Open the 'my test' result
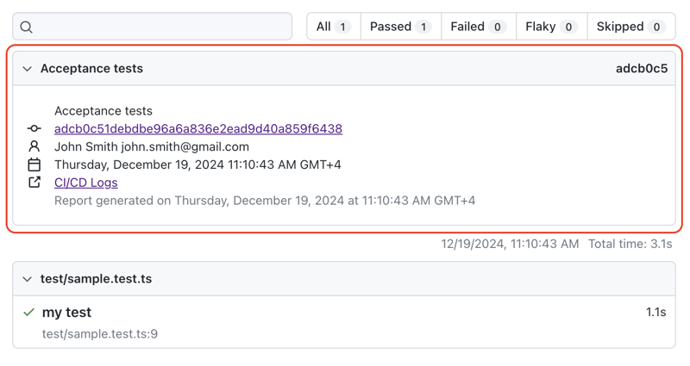Viewport: 690px width, 366px height. [x=67, y=313]
